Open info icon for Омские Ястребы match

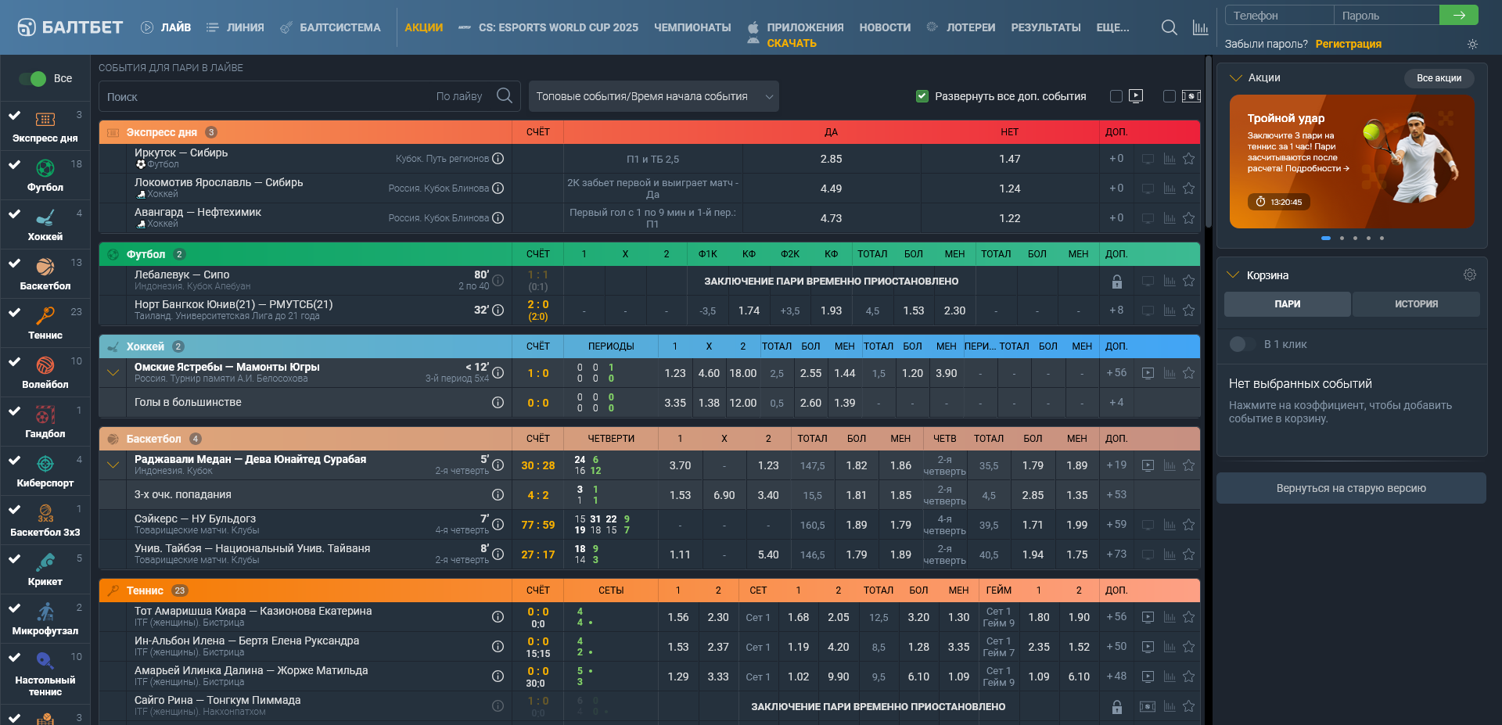498,373
